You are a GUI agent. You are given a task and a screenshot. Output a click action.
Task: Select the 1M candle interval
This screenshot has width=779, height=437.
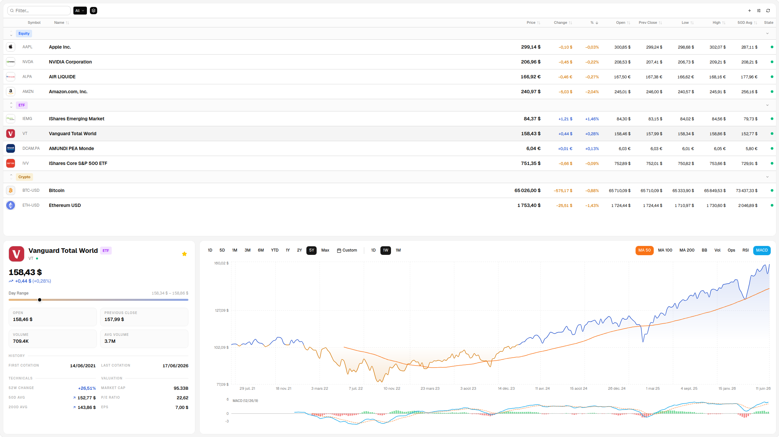(398, 250)
